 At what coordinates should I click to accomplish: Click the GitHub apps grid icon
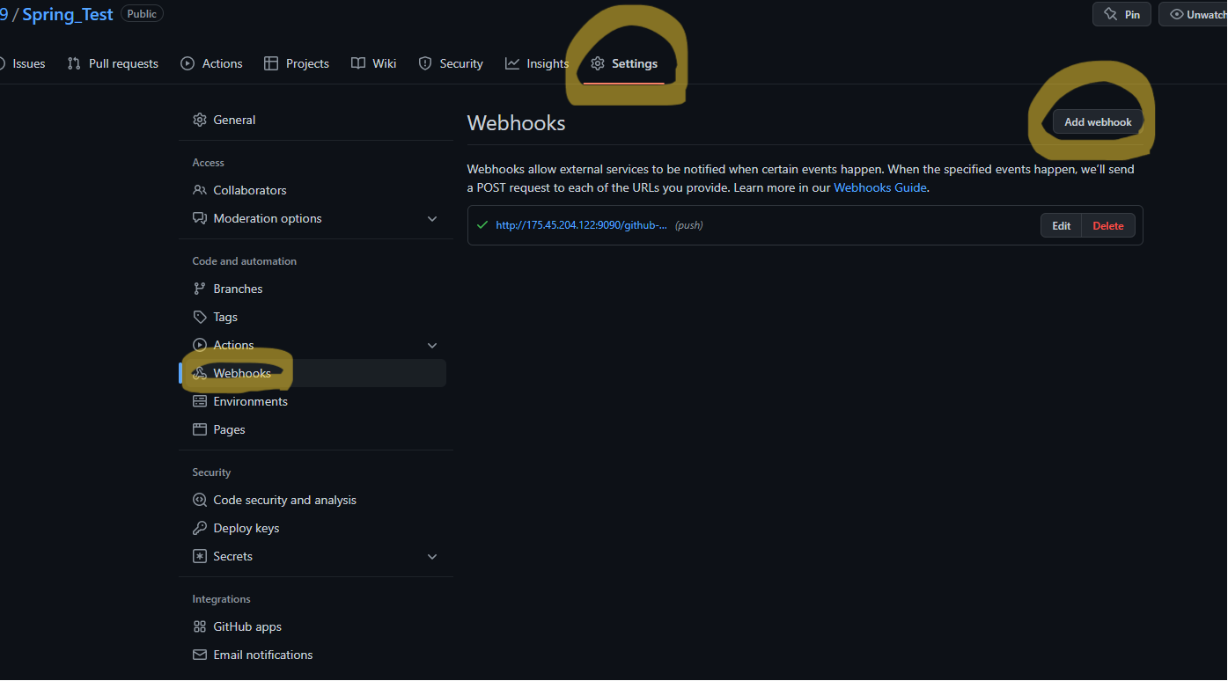(200, 626)
